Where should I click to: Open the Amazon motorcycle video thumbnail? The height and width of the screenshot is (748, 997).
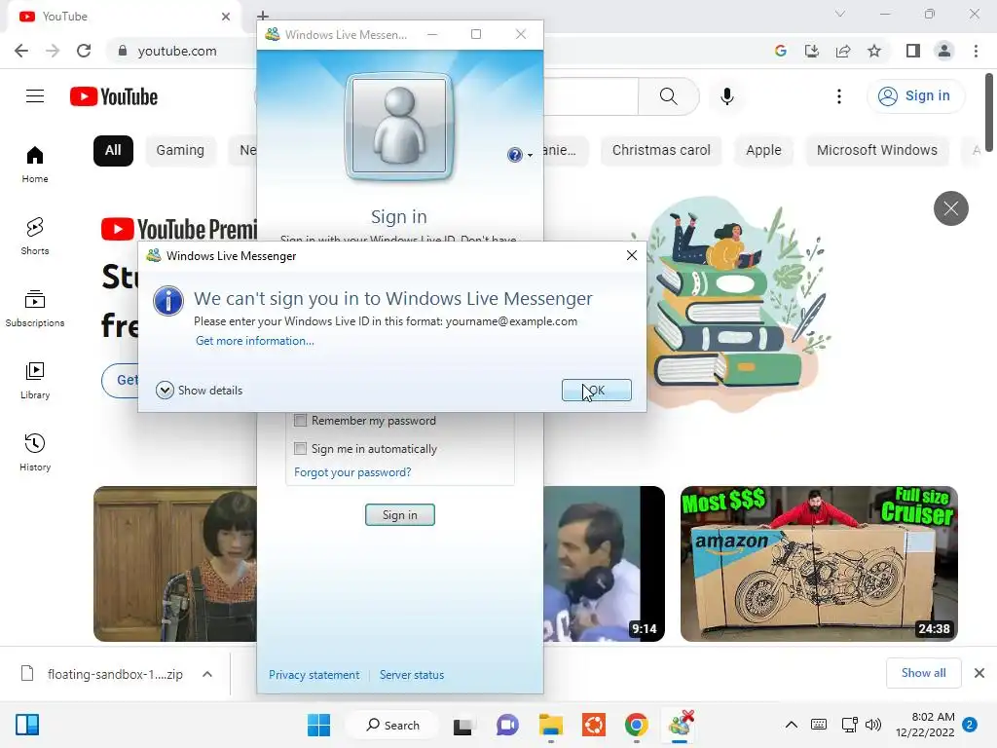pyautogui.click(x=819, y=564)
